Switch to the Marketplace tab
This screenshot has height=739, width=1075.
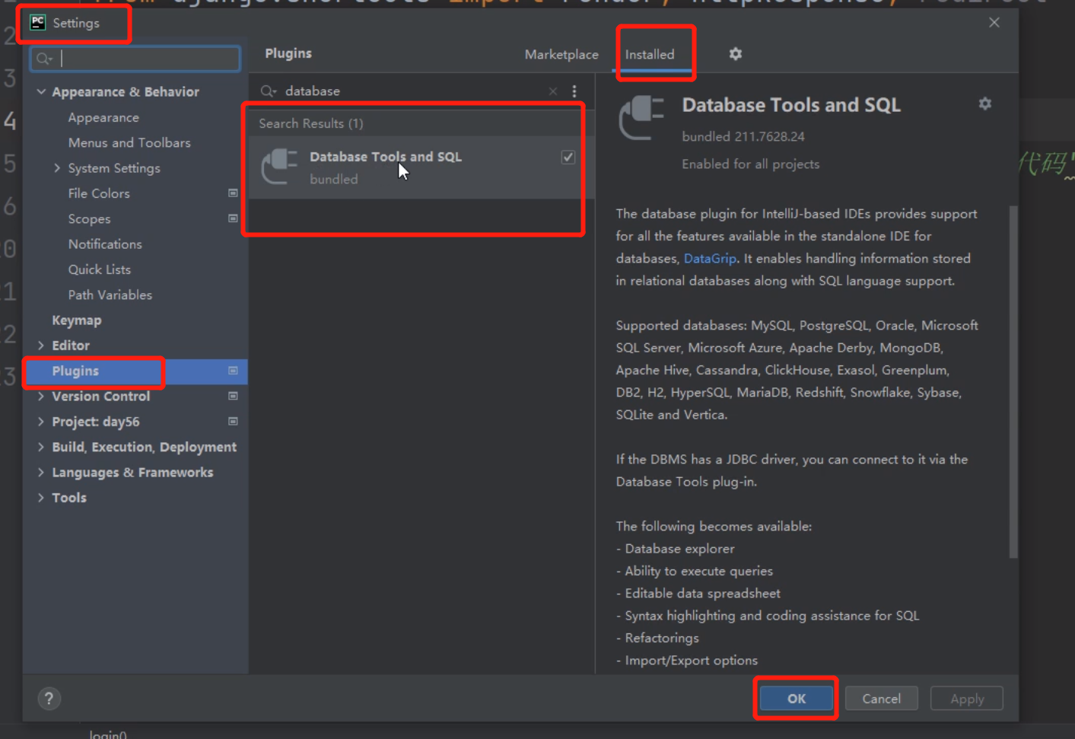(x=561, y=55)
